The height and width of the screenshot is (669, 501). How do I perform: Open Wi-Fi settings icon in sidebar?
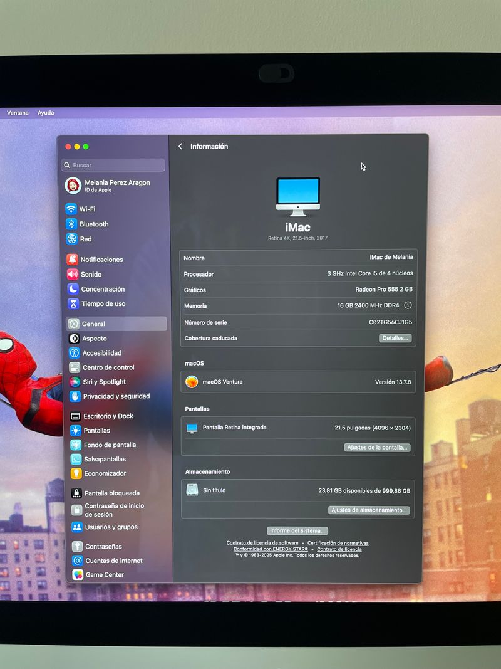[71, 209]
